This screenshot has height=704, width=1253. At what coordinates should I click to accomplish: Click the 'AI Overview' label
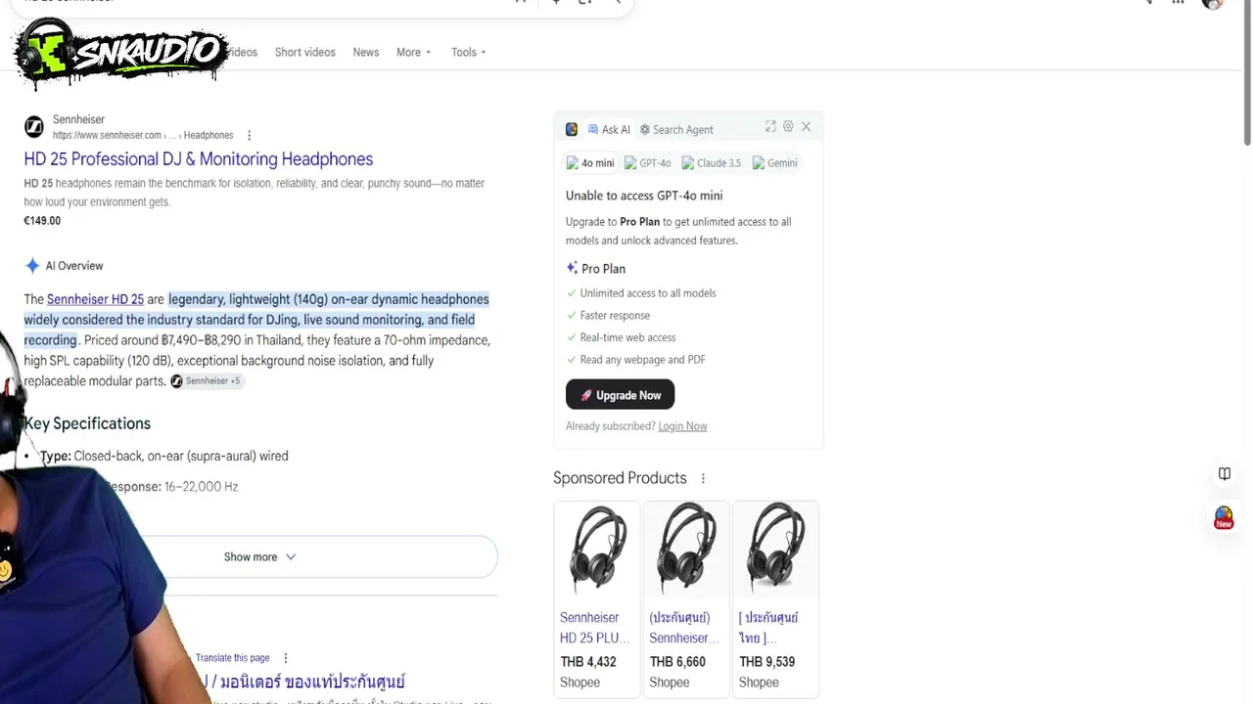74,266
